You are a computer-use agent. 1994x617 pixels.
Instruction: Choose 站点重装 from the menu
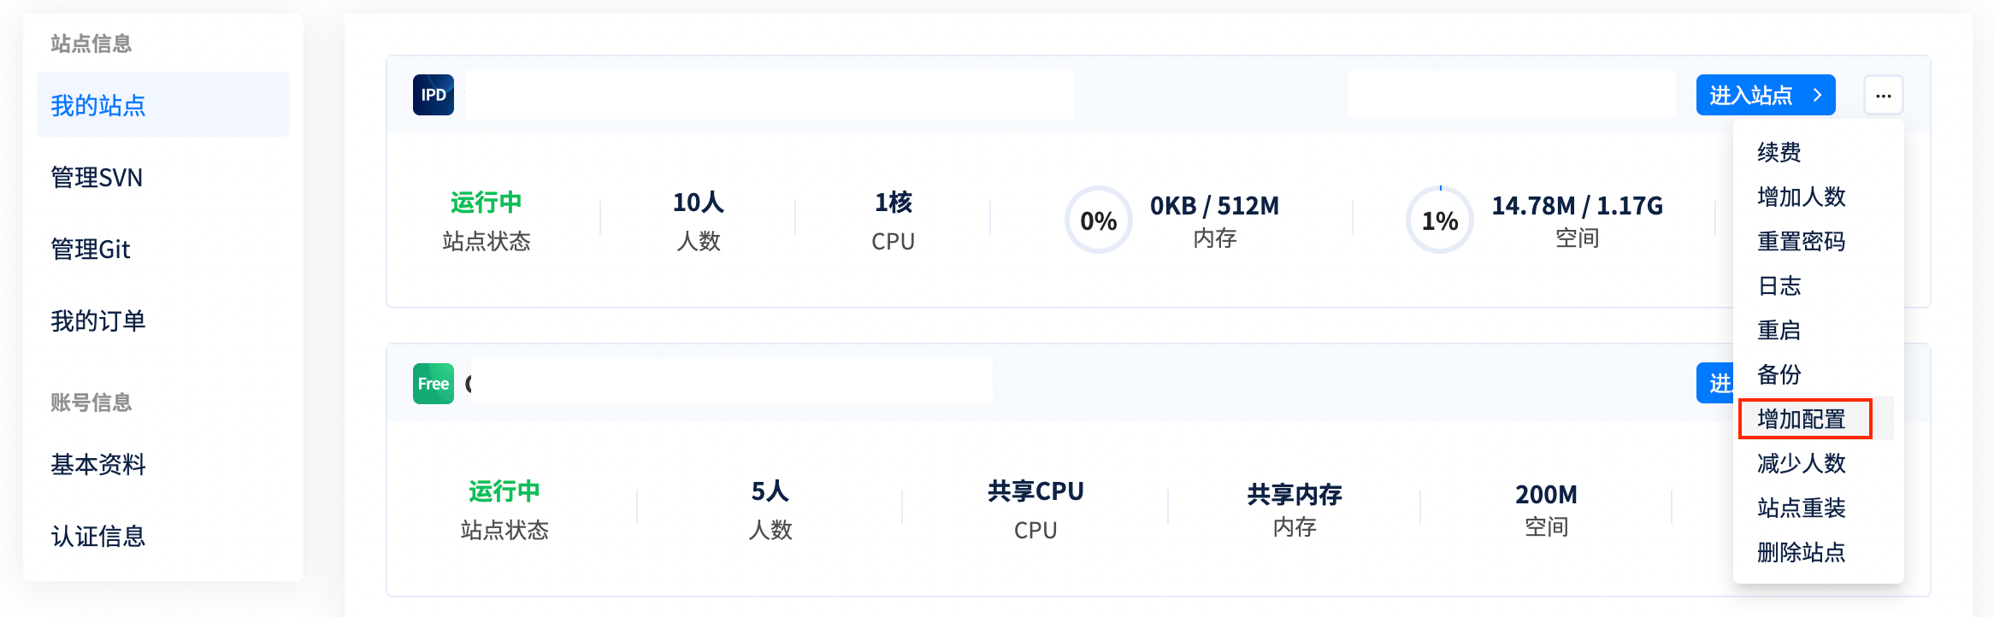coord(1801,508)
